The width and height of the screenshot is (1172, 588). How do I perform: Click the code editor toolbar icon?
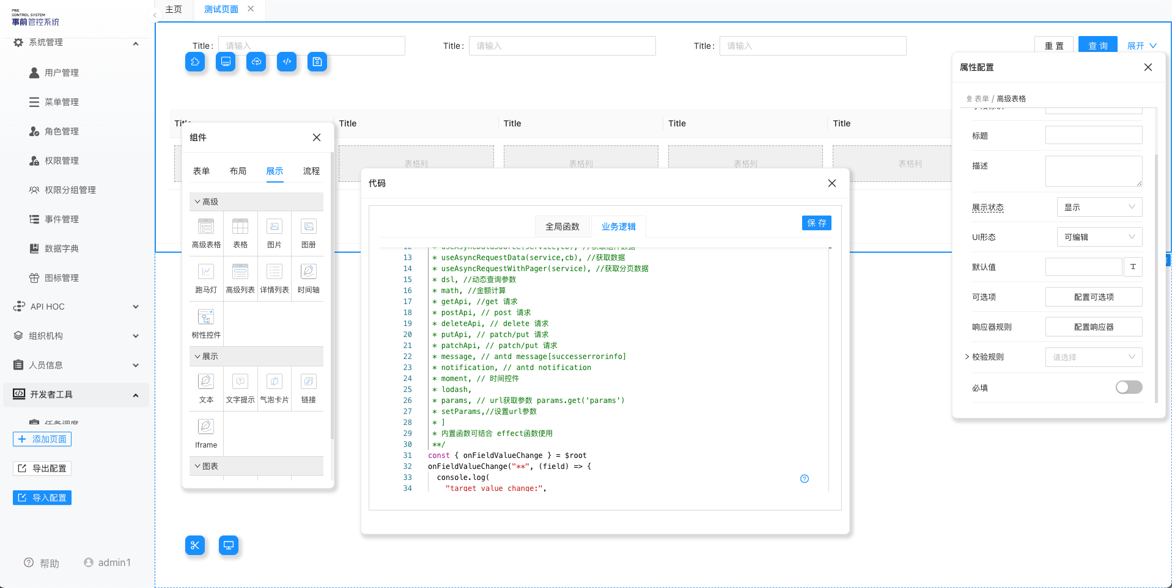287,62
